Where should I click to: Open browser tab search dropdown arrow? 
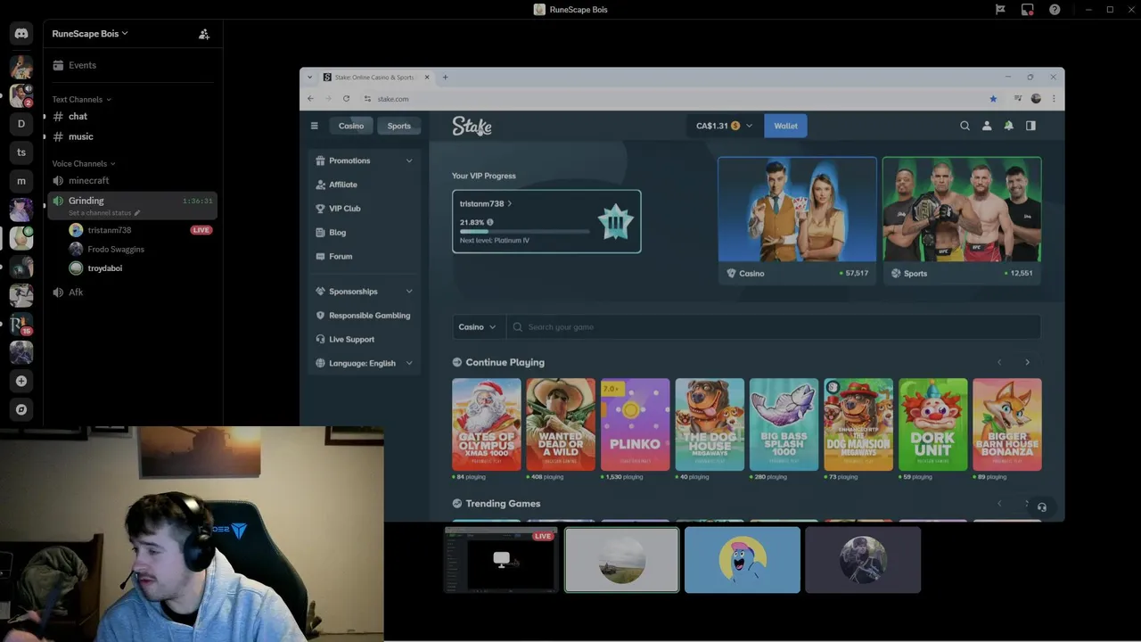[x=309, y=78]
